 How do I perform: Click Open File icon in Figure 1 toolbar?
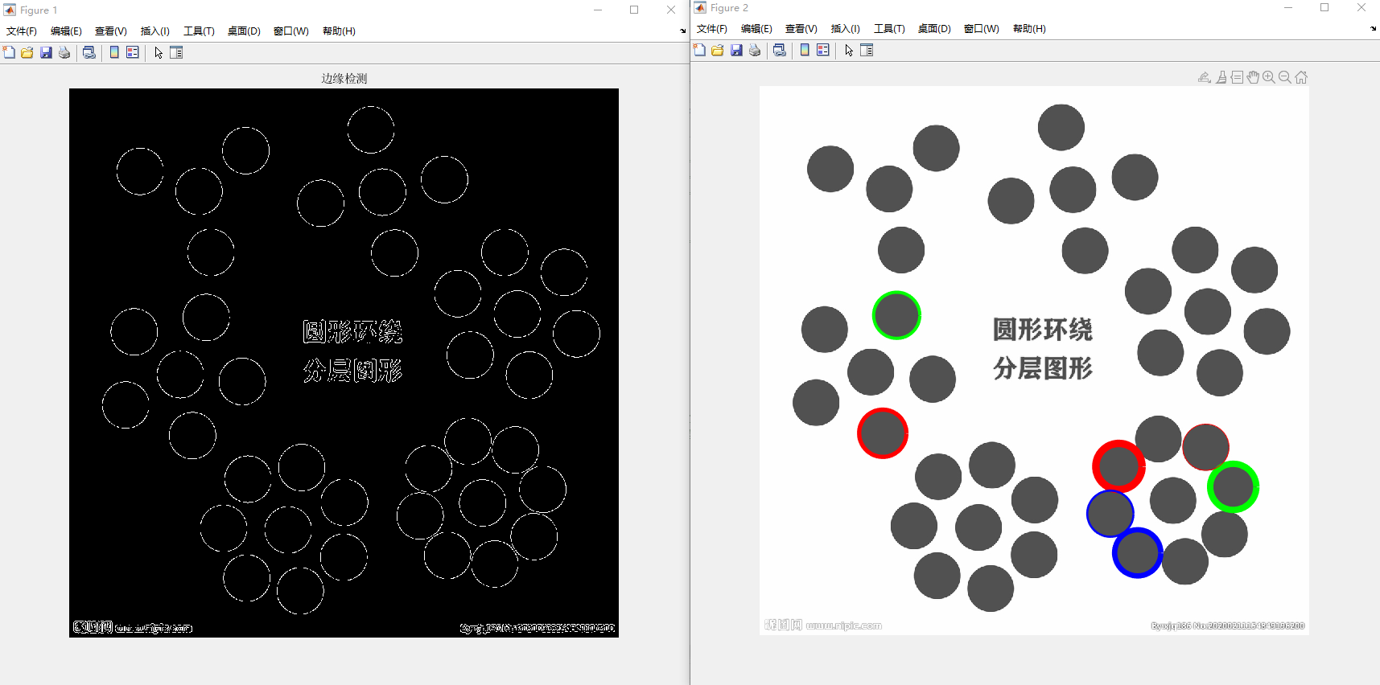[27, 52]
